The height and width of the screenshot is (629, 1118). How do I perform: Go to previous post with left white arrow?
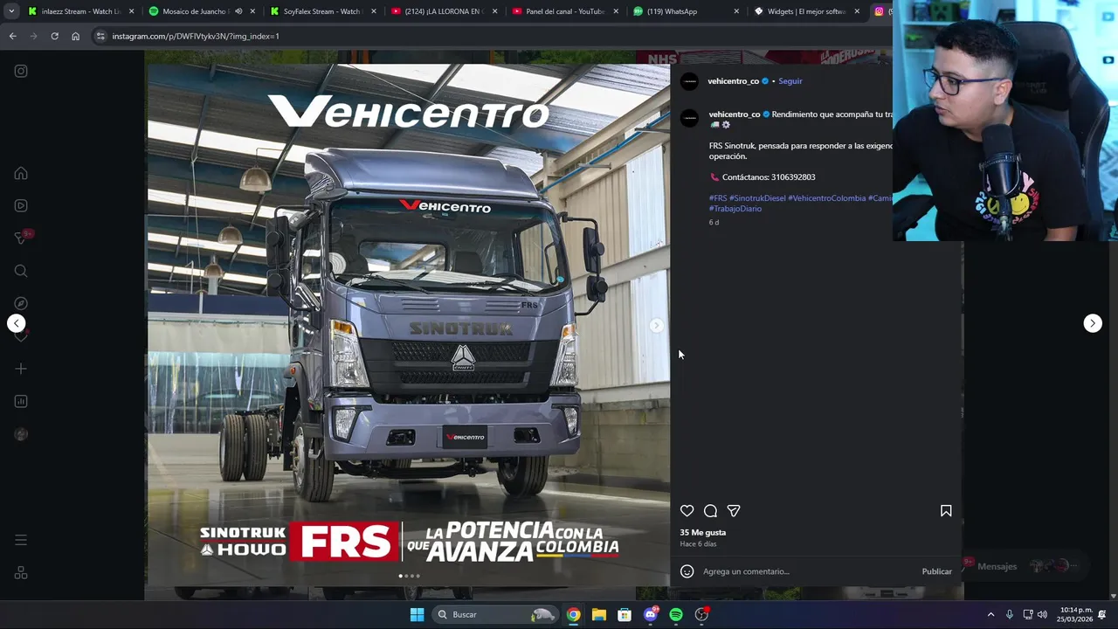click(x=16, y=323)
